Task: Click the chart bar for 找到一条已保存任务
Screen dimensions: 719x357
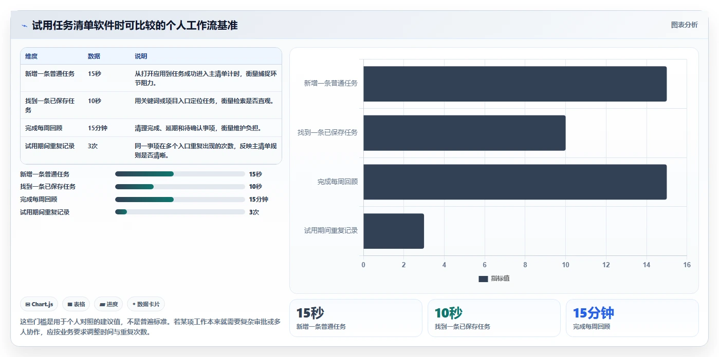Action: 465,133
